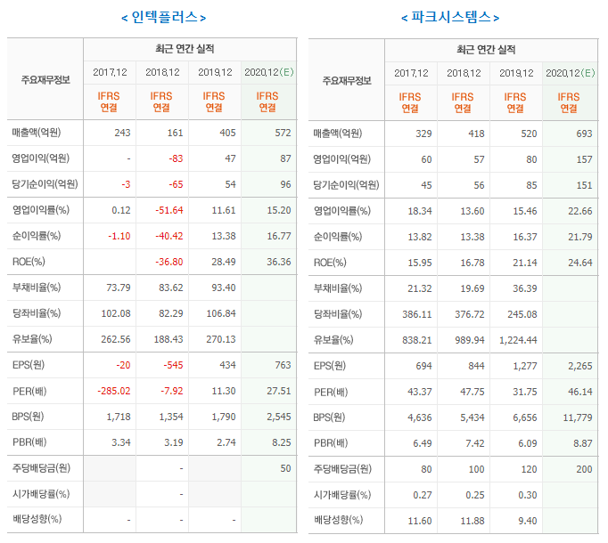Screen dimensions: 608x543
Task: Select 인텍플러스 ROE value 36.36
Action: 278,262
